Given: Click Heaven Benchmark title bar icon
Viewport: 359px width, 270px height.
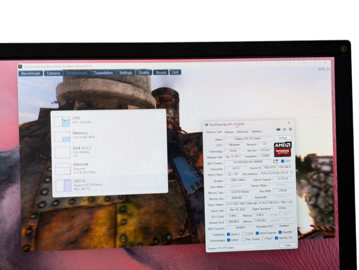Looking at the screenshot, I should pyautogui.click(x=20, y=66).
